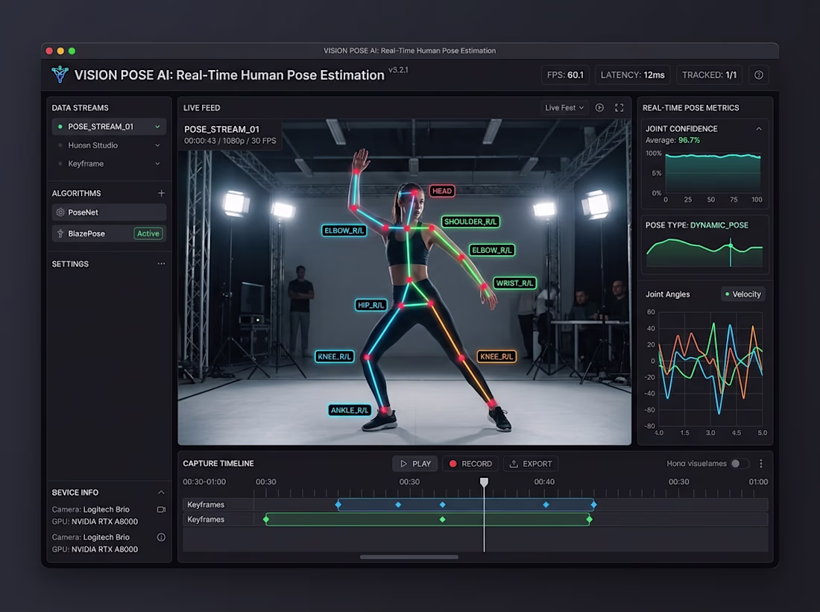Viewport: 820px width, 612px height.
Task: Click the PoseNet gear icon
Action: point(60,212)
